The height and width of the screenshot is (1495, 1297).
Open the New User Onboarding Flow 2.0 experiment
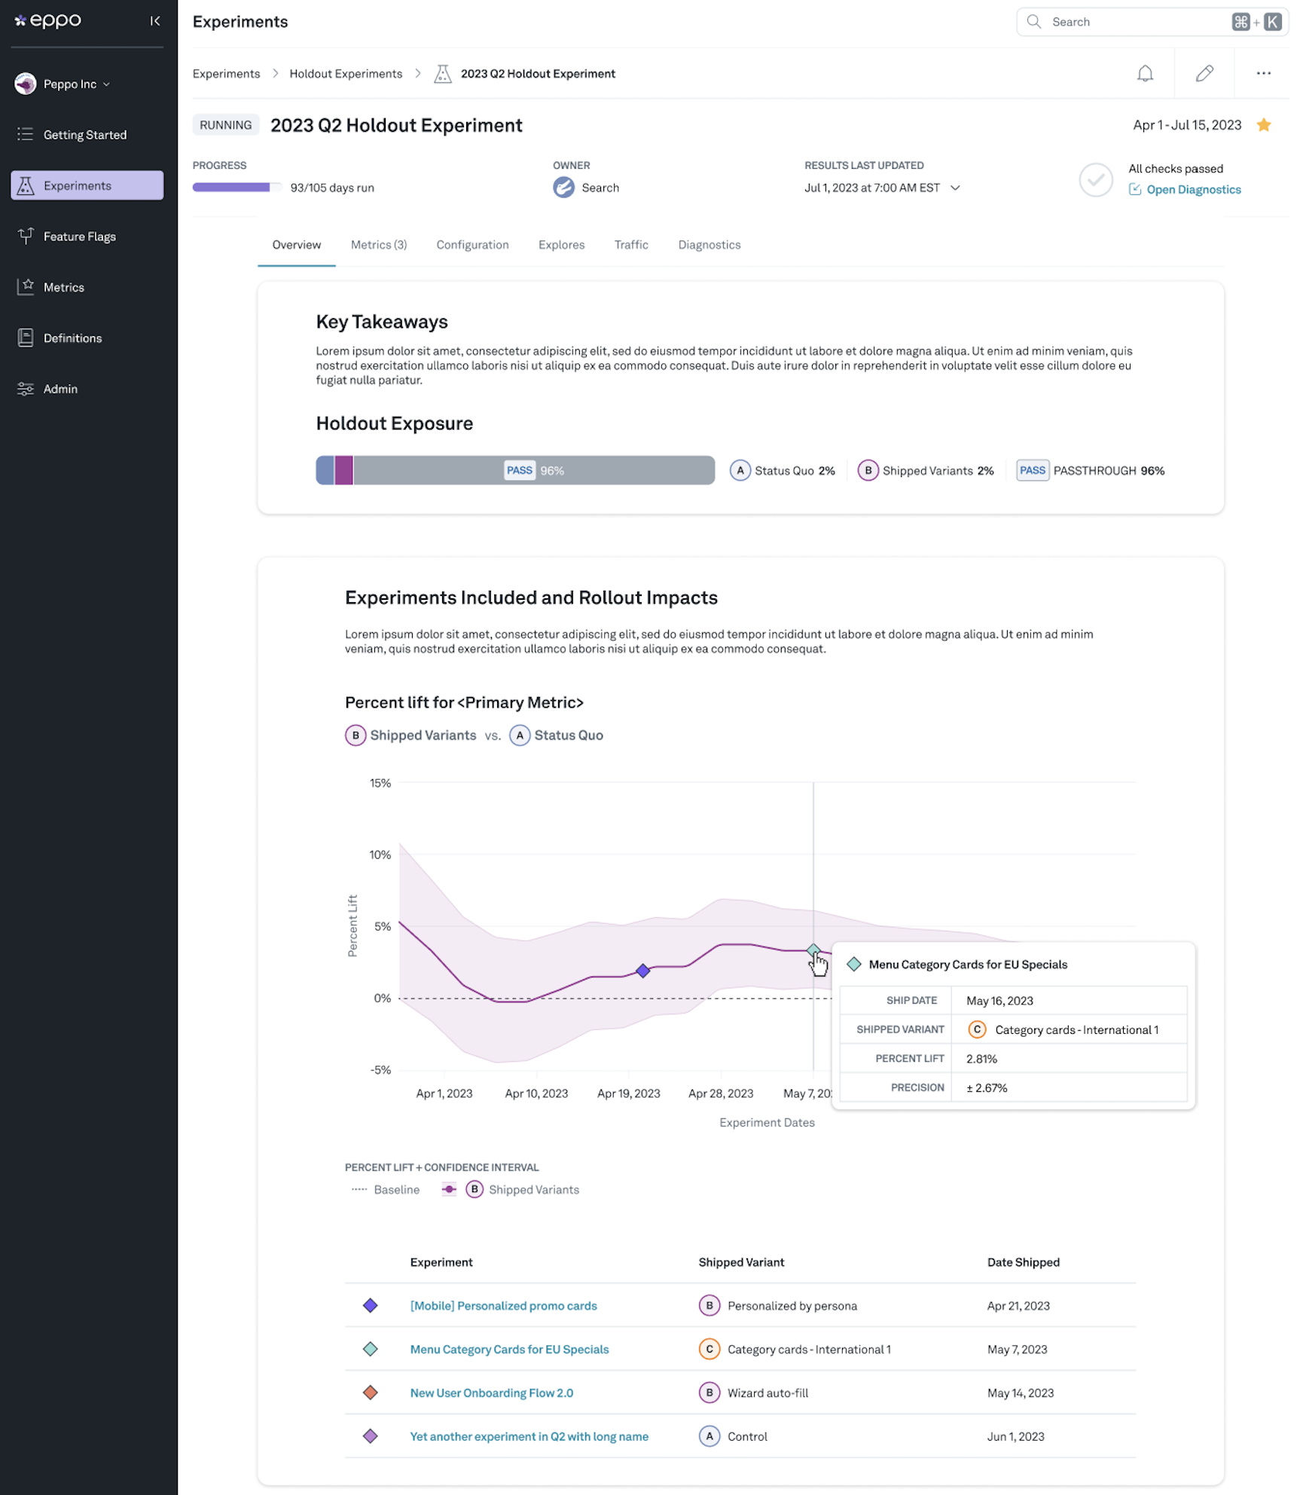(491, 1393)
